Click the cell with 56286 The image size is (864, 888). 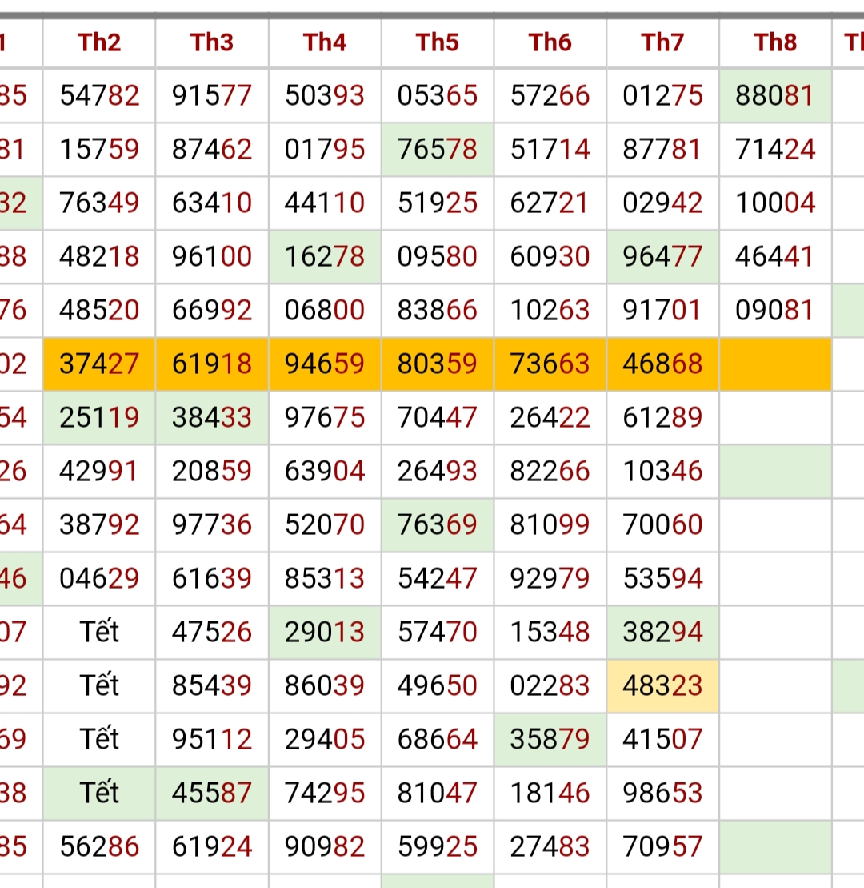99,846
